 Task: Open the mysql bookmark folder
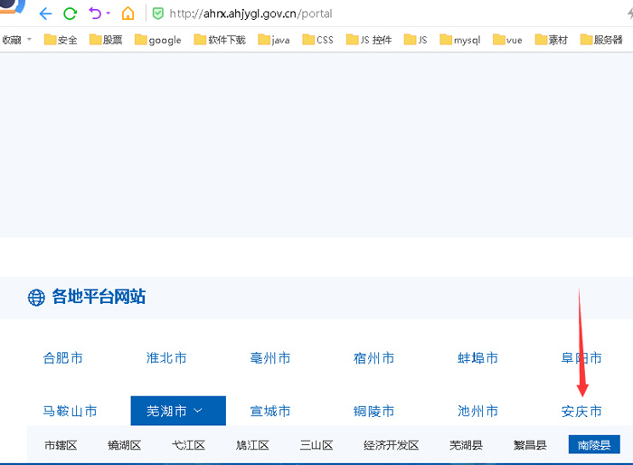click(x=460, y=40)
